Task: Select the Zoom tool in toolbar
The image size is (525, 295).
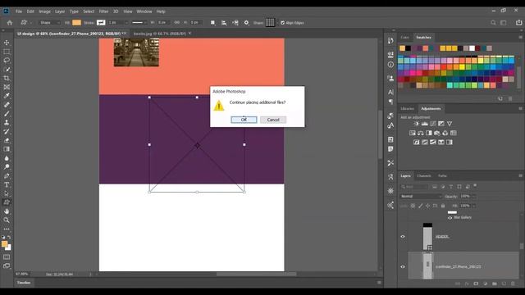Action: tap(7, 220)
